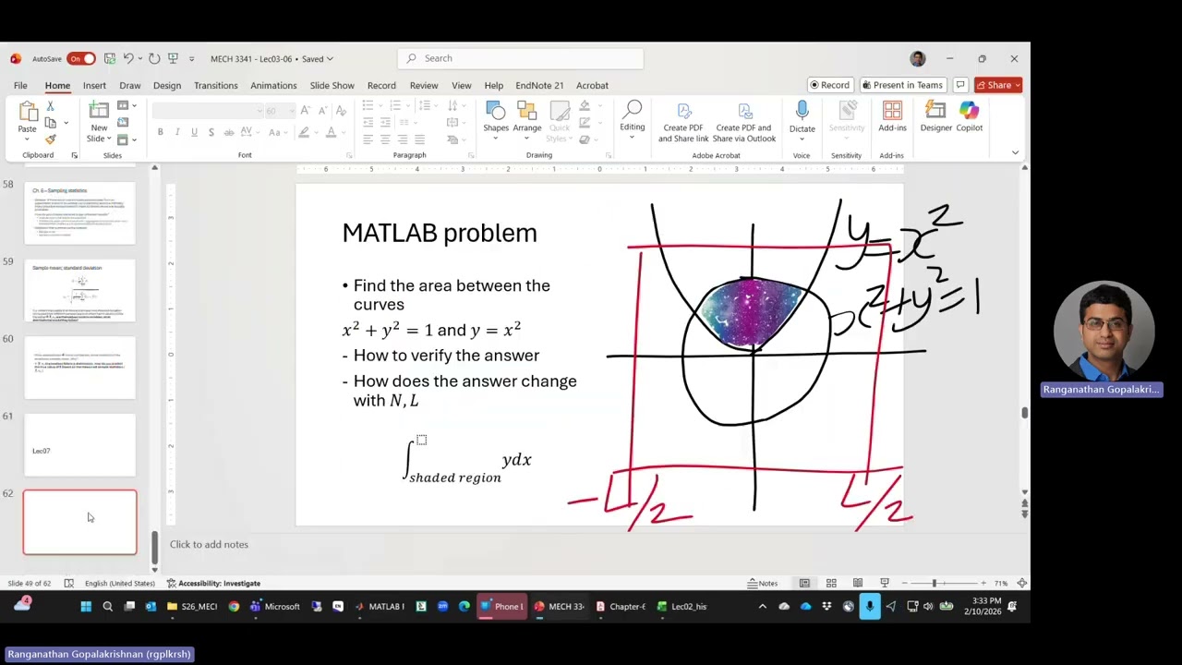This screenshot has width=1182, height=665.
Task: Open Customize Quick Access Toolbar dropdown
Action: pyautogui.click(x=192, y=58)
